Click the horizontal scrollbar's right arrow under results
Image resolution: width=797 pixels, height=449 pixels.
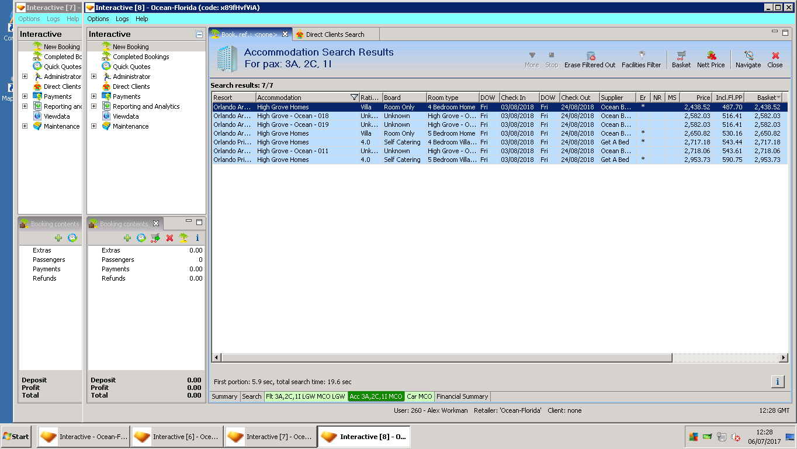pyautogui.click(x=784, y=358)
